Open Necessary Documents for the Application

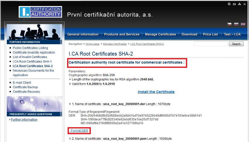pyautogui.click(x=33, y=73)
